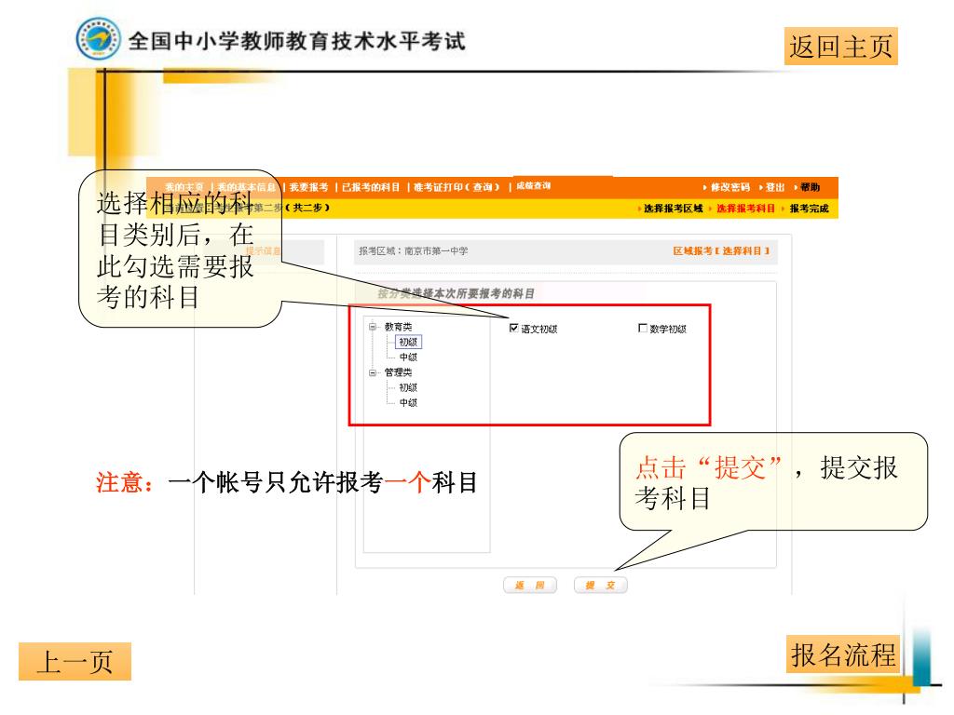Screen dimensions: 954x715
Task: Click the 提交 button
Action: coord(600,585)
